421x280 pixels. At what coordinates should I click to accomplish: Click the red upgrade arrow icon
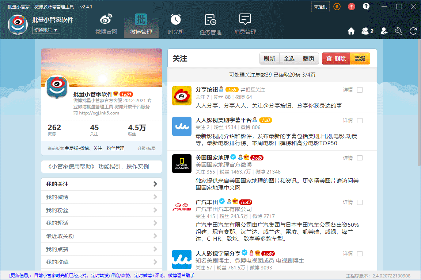coord(352,7)
